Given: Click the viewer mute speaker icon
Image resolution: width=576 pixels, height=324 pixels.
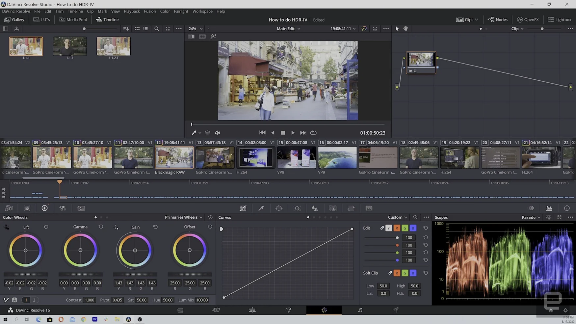Looking at the screenshot, I should 217,133.
